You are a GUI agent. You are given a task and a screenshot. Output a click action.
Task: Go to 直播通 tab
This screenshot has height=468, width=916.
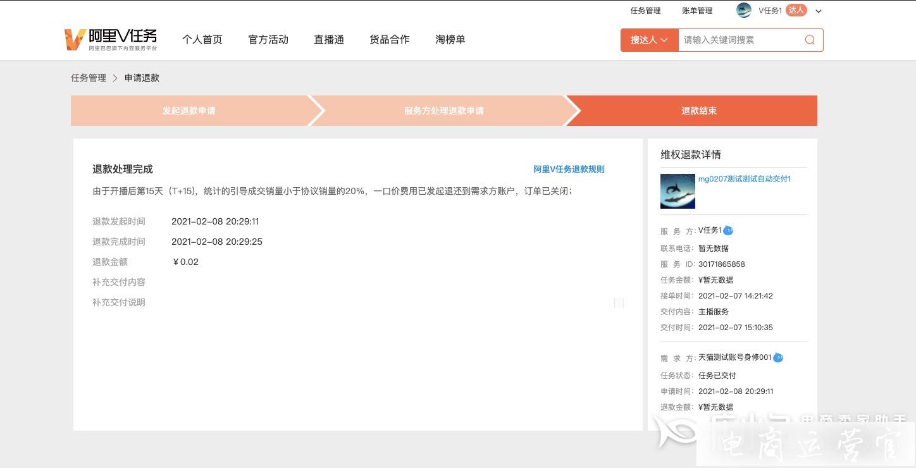(329, 39)
